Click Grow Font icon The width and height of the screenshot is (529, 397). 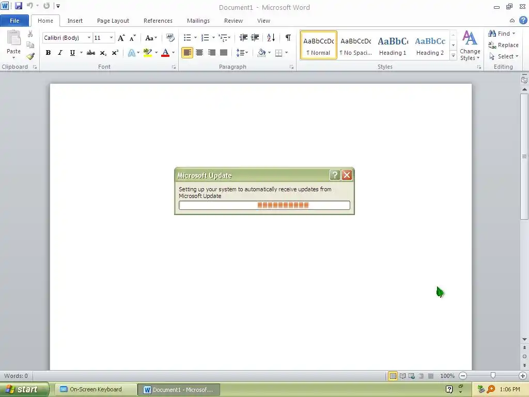(121, 38)
